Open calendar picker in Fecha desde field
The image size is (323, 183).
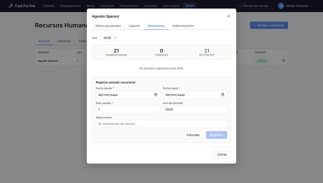pos(156,95)
